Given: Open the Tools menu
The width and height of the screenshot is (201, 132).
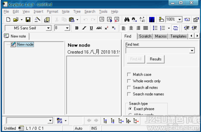Looking at the screenshot, I should 103,12.
